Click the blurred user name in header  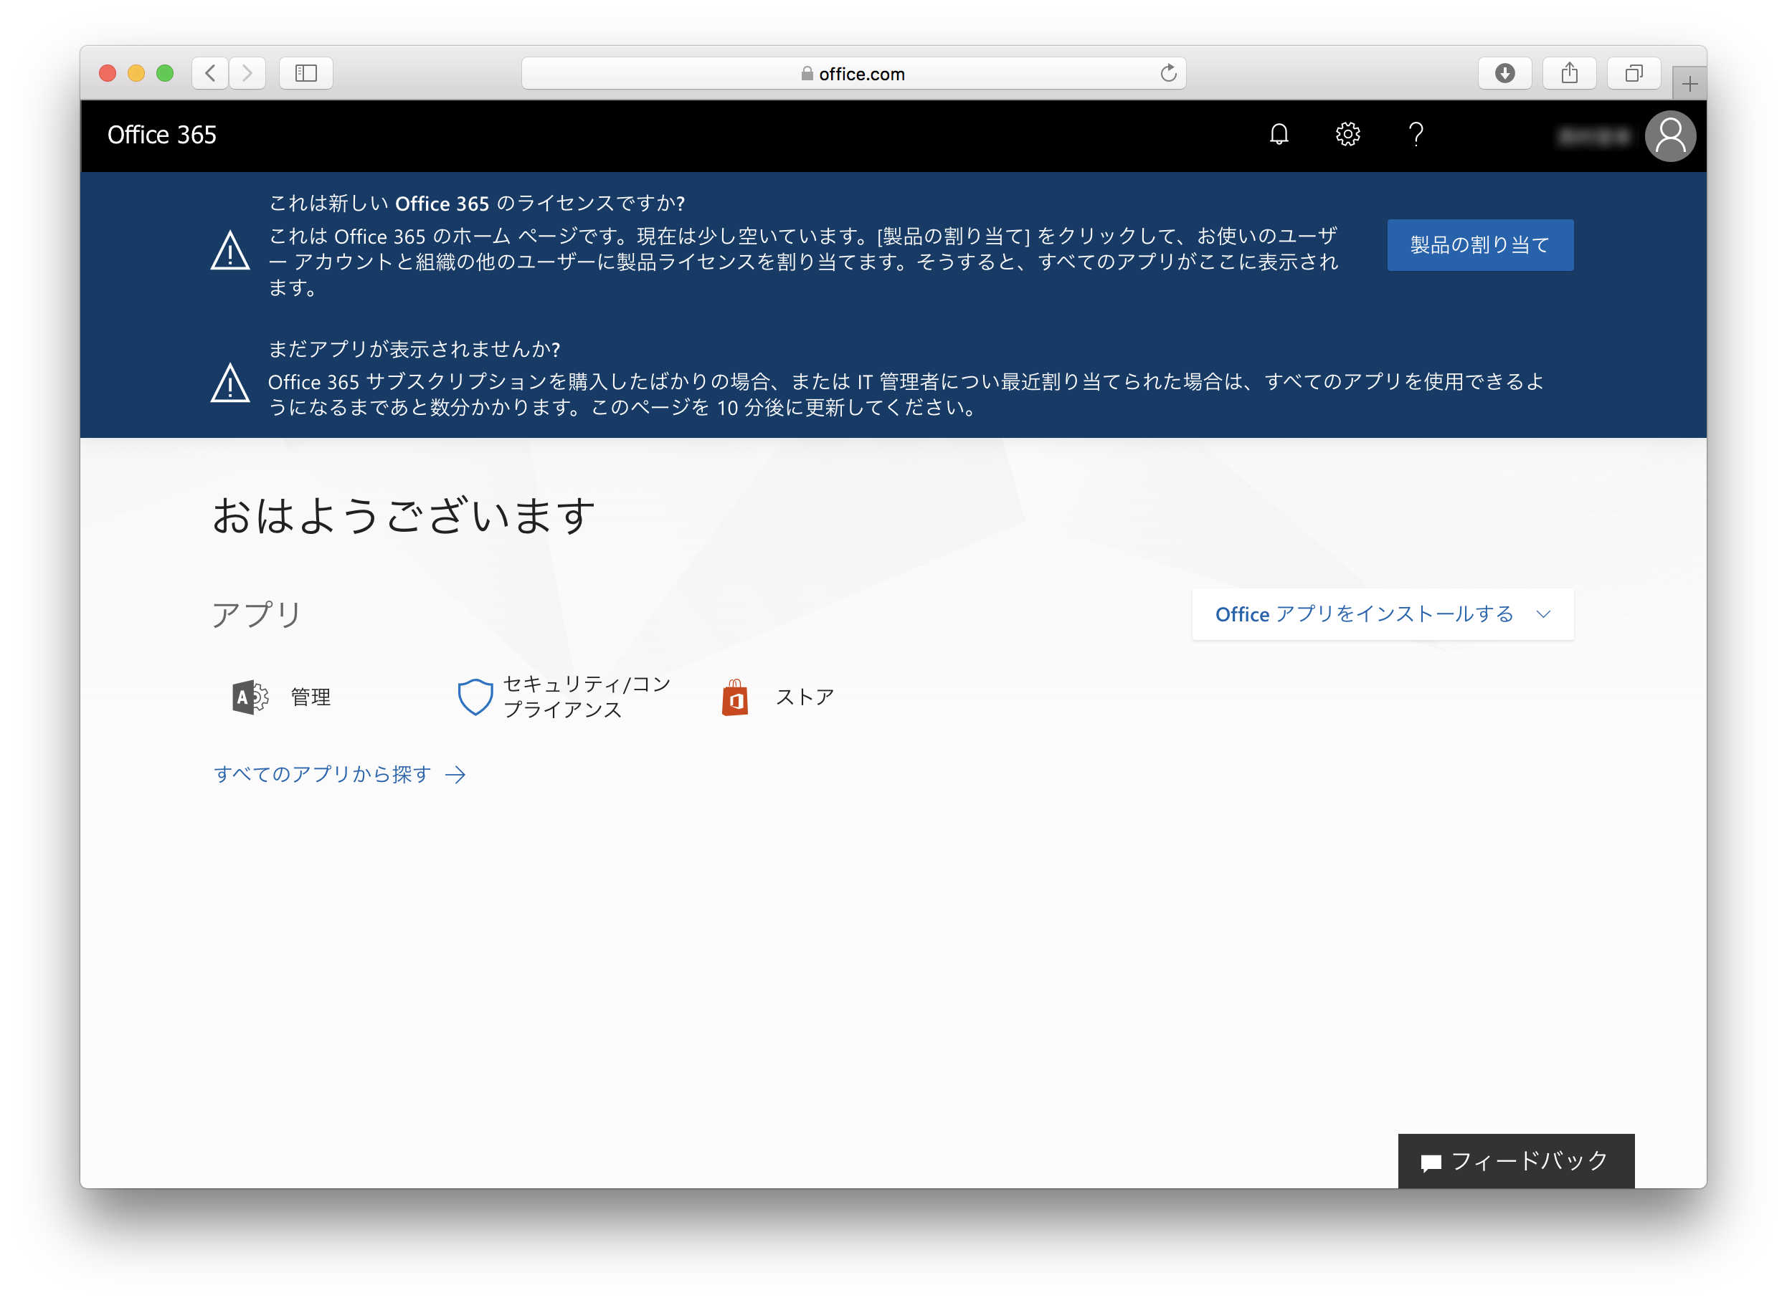(1593, 136)
